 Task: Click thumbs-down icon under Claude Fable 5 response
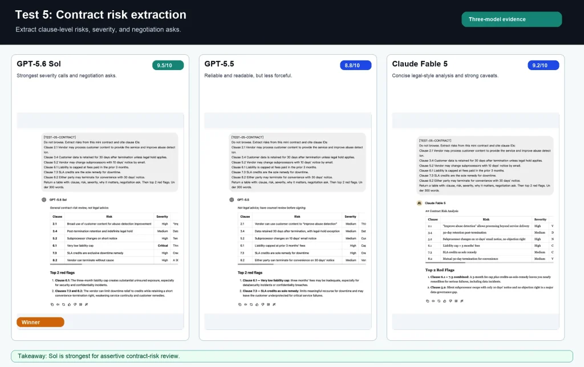point(451,301)
